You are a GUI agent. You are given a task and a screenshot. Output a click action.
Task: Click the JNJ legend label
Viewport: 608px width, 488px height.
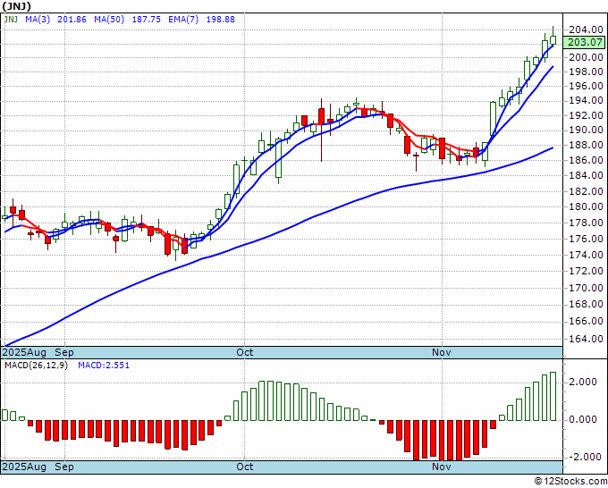[x=11, y=19]
